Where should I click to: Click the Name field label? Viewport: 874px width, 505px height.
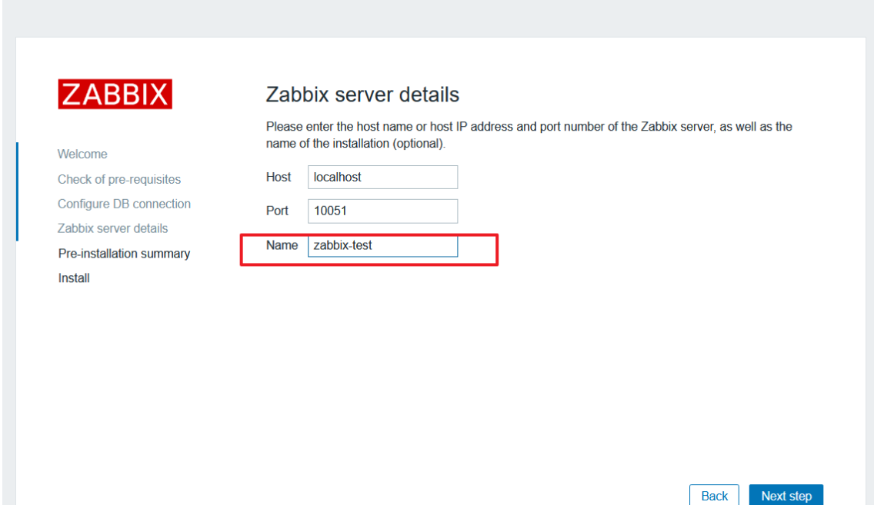click(x=282, y=244)
